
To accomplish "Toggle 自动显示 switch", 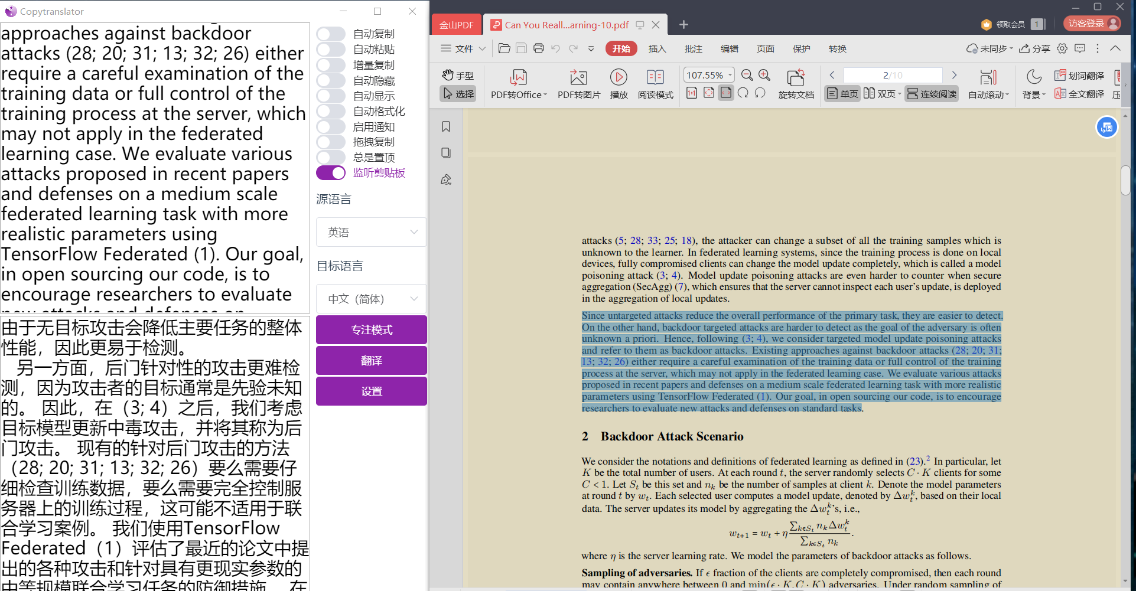I will click(x=331, y=96).
